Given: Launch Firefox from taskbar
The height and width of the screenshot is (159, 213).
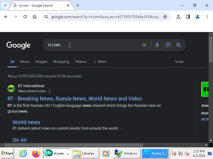Looking at the screenshot, I should (x=36, y=154).
